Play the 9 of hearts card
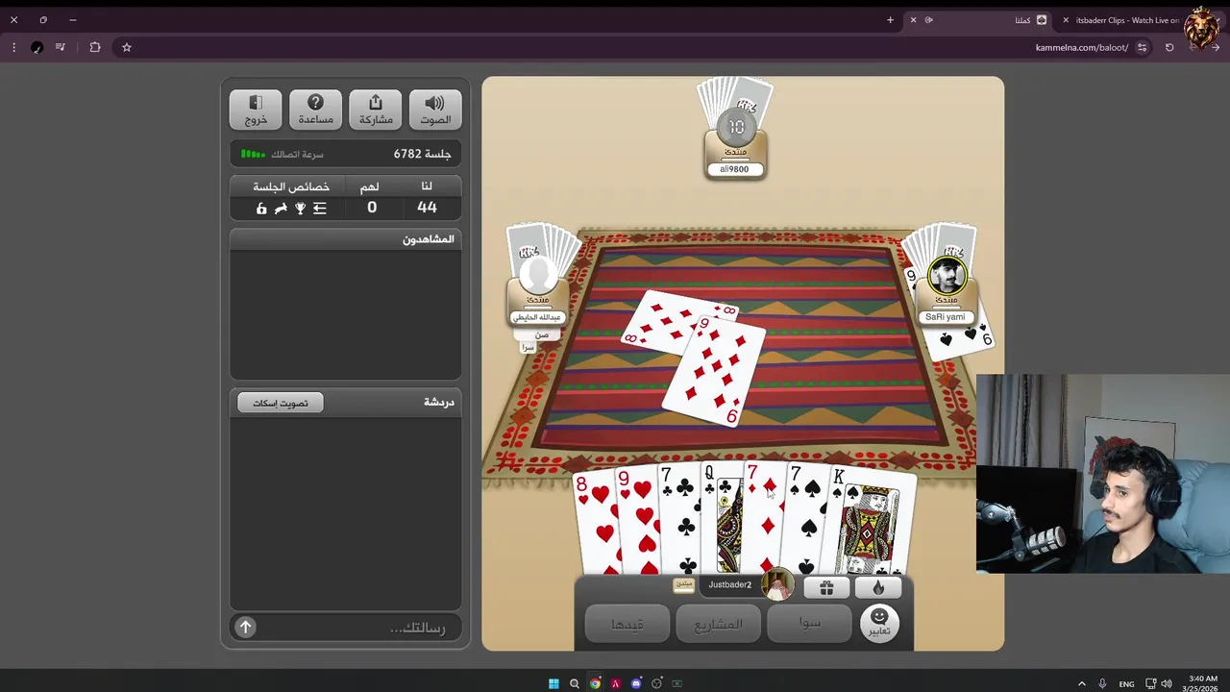 (x=637, y=522)
